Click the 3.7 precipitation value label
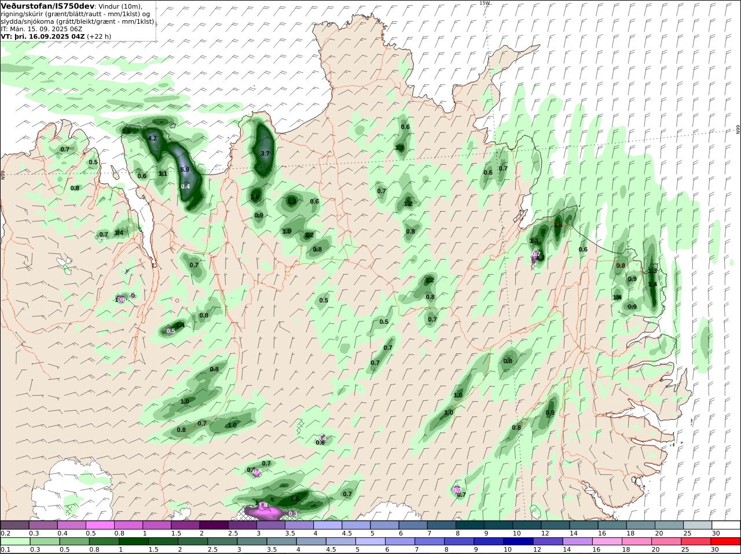This screenshot has width=741, height=554. coord(266,153)
